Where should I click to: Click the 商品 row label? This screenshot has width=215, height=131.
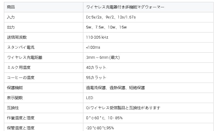point(11,7)
